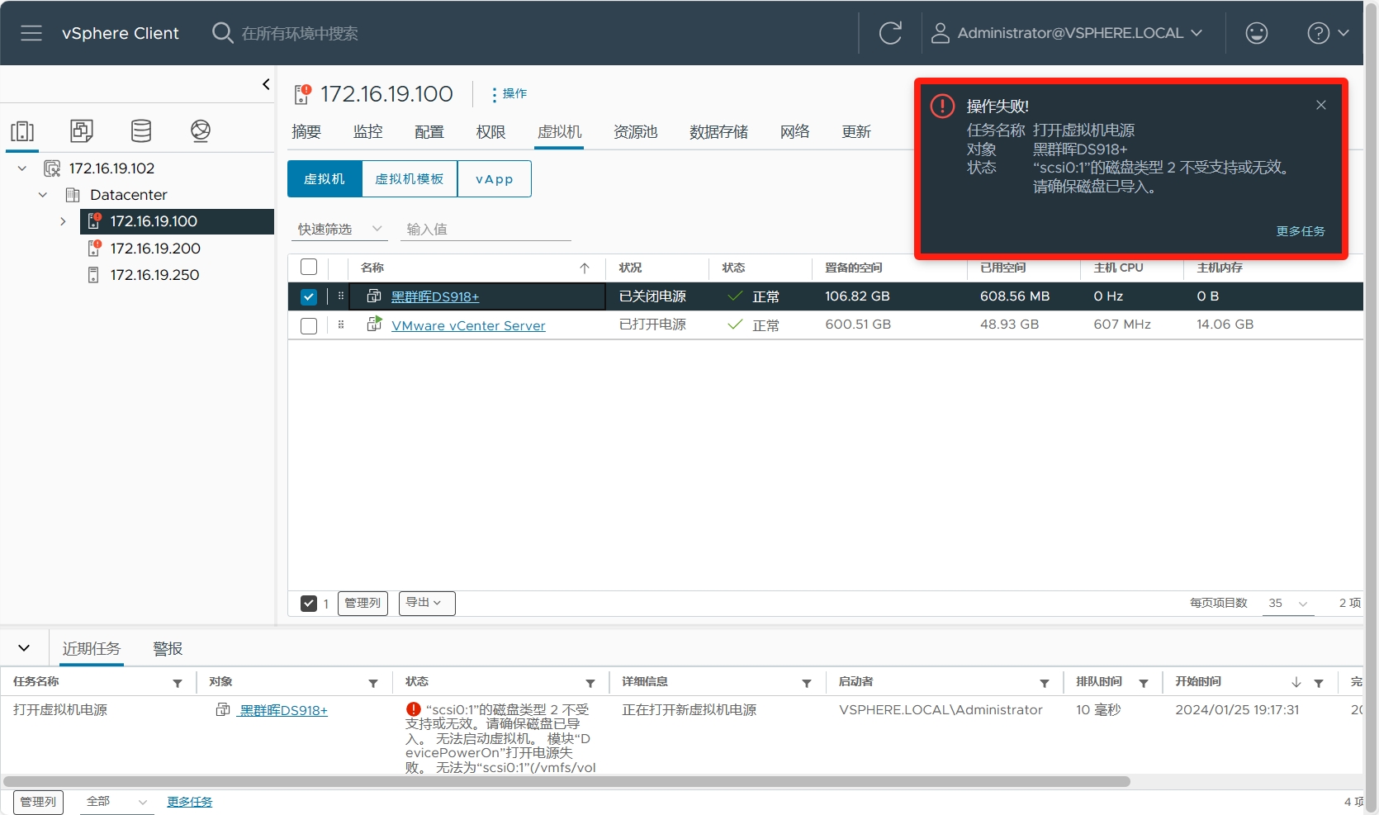Open the 全部 task filter dropdown
This screenshot has width=1379, height=815.
click(x=117, y=802)
